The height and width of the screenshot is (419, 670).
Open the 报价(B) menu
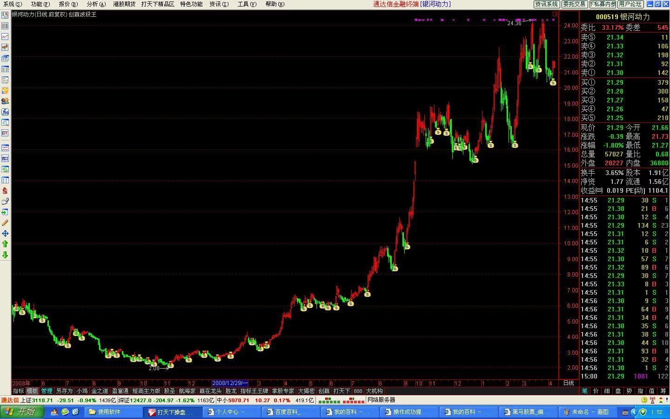68,4
